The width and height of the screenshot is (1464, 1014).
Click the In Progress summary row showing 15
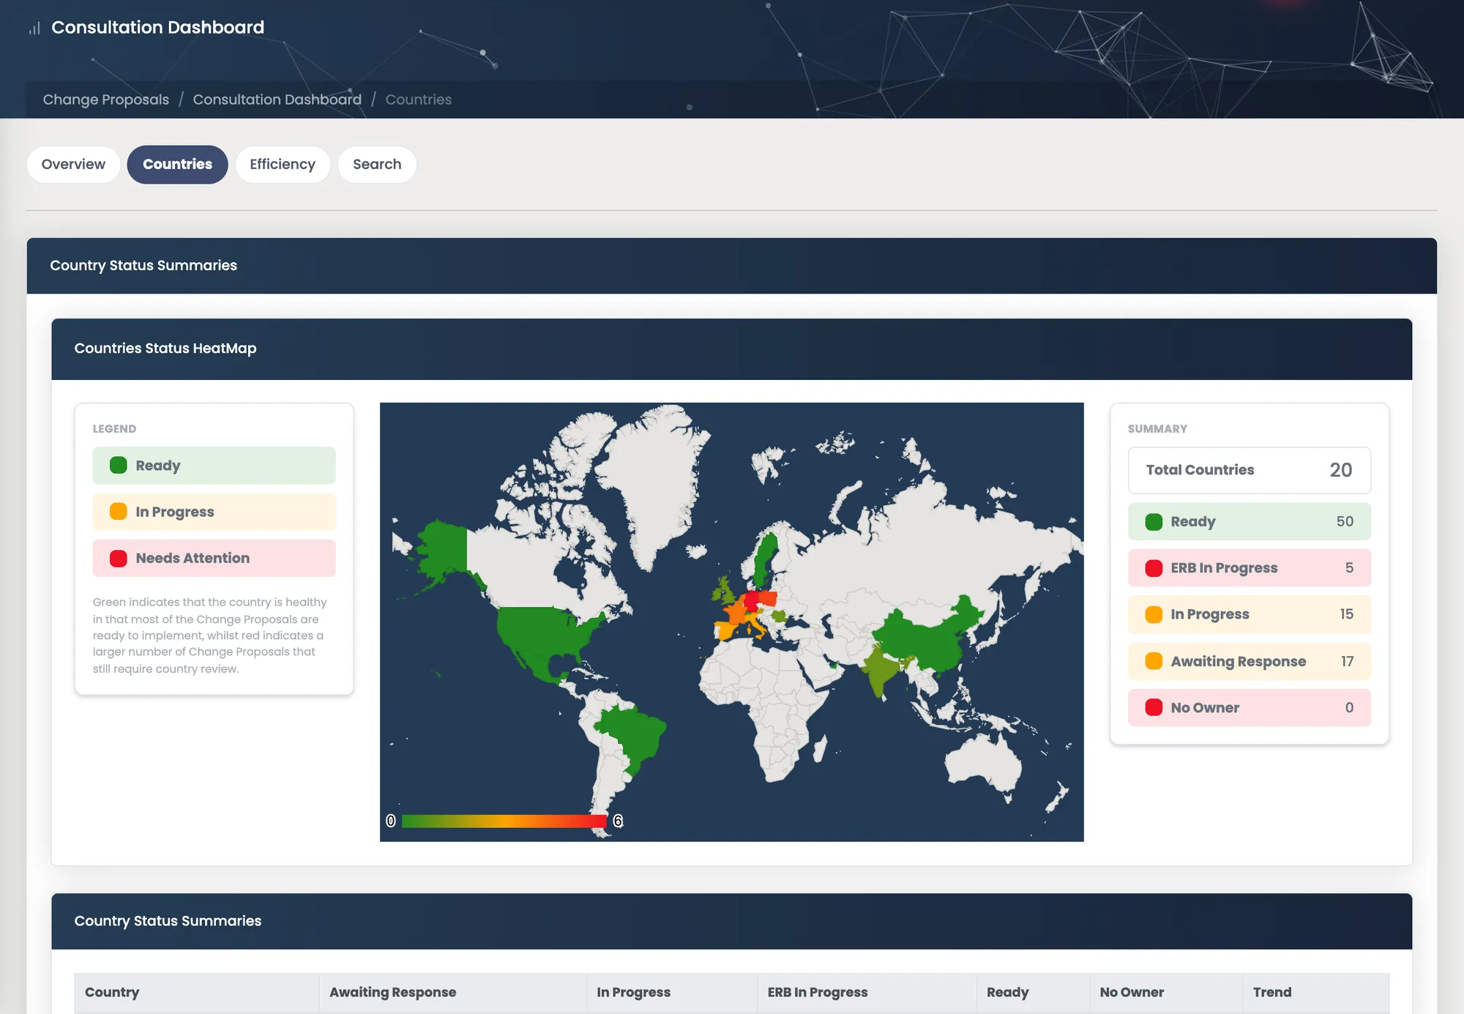coord(1249,614)
